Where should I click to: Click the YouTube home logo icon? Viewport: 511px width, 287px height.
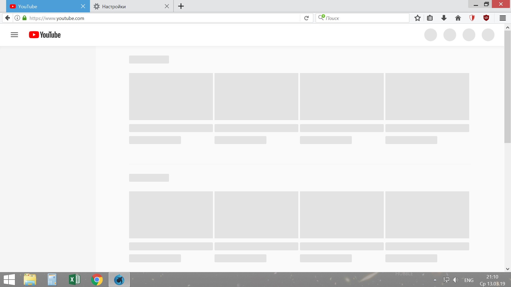44,35
